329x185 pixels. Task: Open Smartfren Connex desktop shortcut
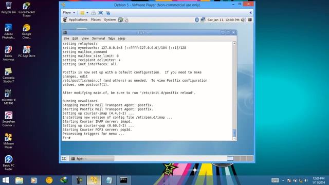[x=9, y=119]
